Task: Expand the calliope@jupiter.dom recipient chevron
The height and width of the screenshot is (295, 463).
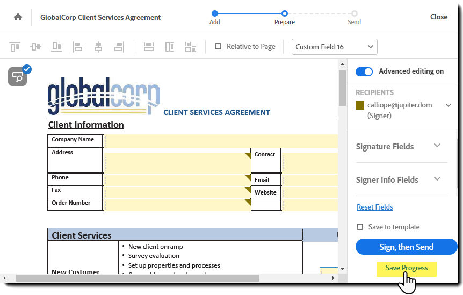Action: pyautogui.click(x=448, y=105)
